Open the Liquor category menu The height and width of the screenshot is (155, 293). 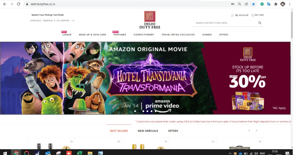[67, 35]
